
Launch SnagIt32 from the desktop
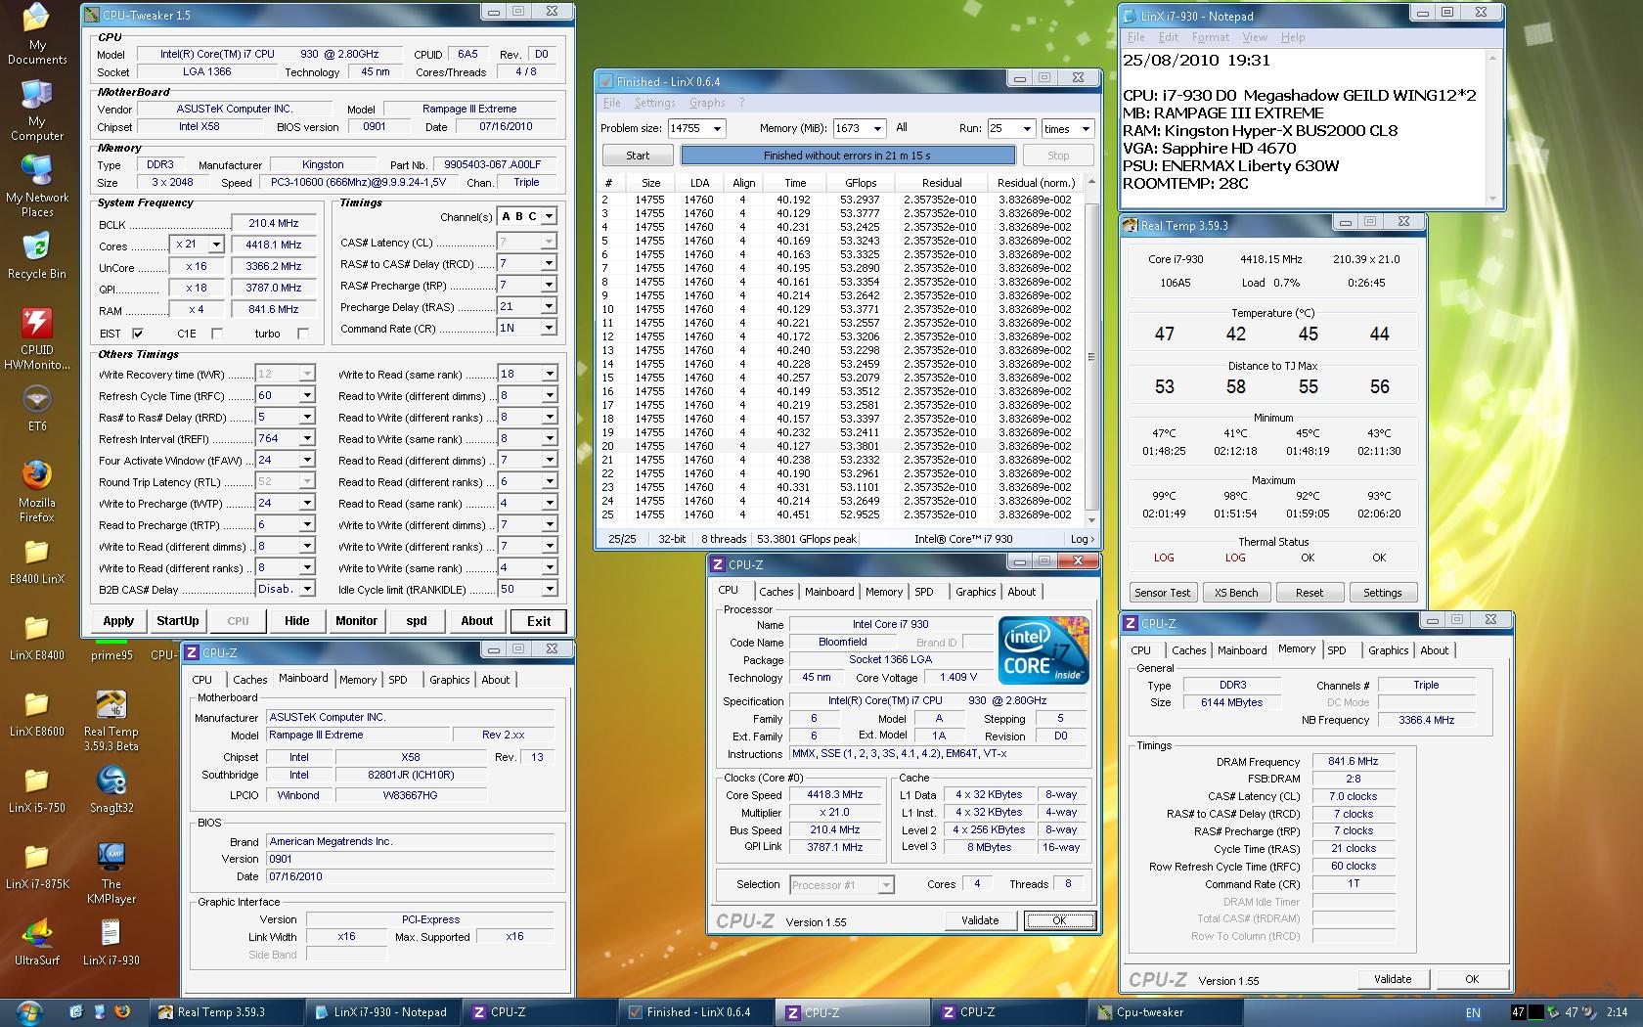point(111,781)
